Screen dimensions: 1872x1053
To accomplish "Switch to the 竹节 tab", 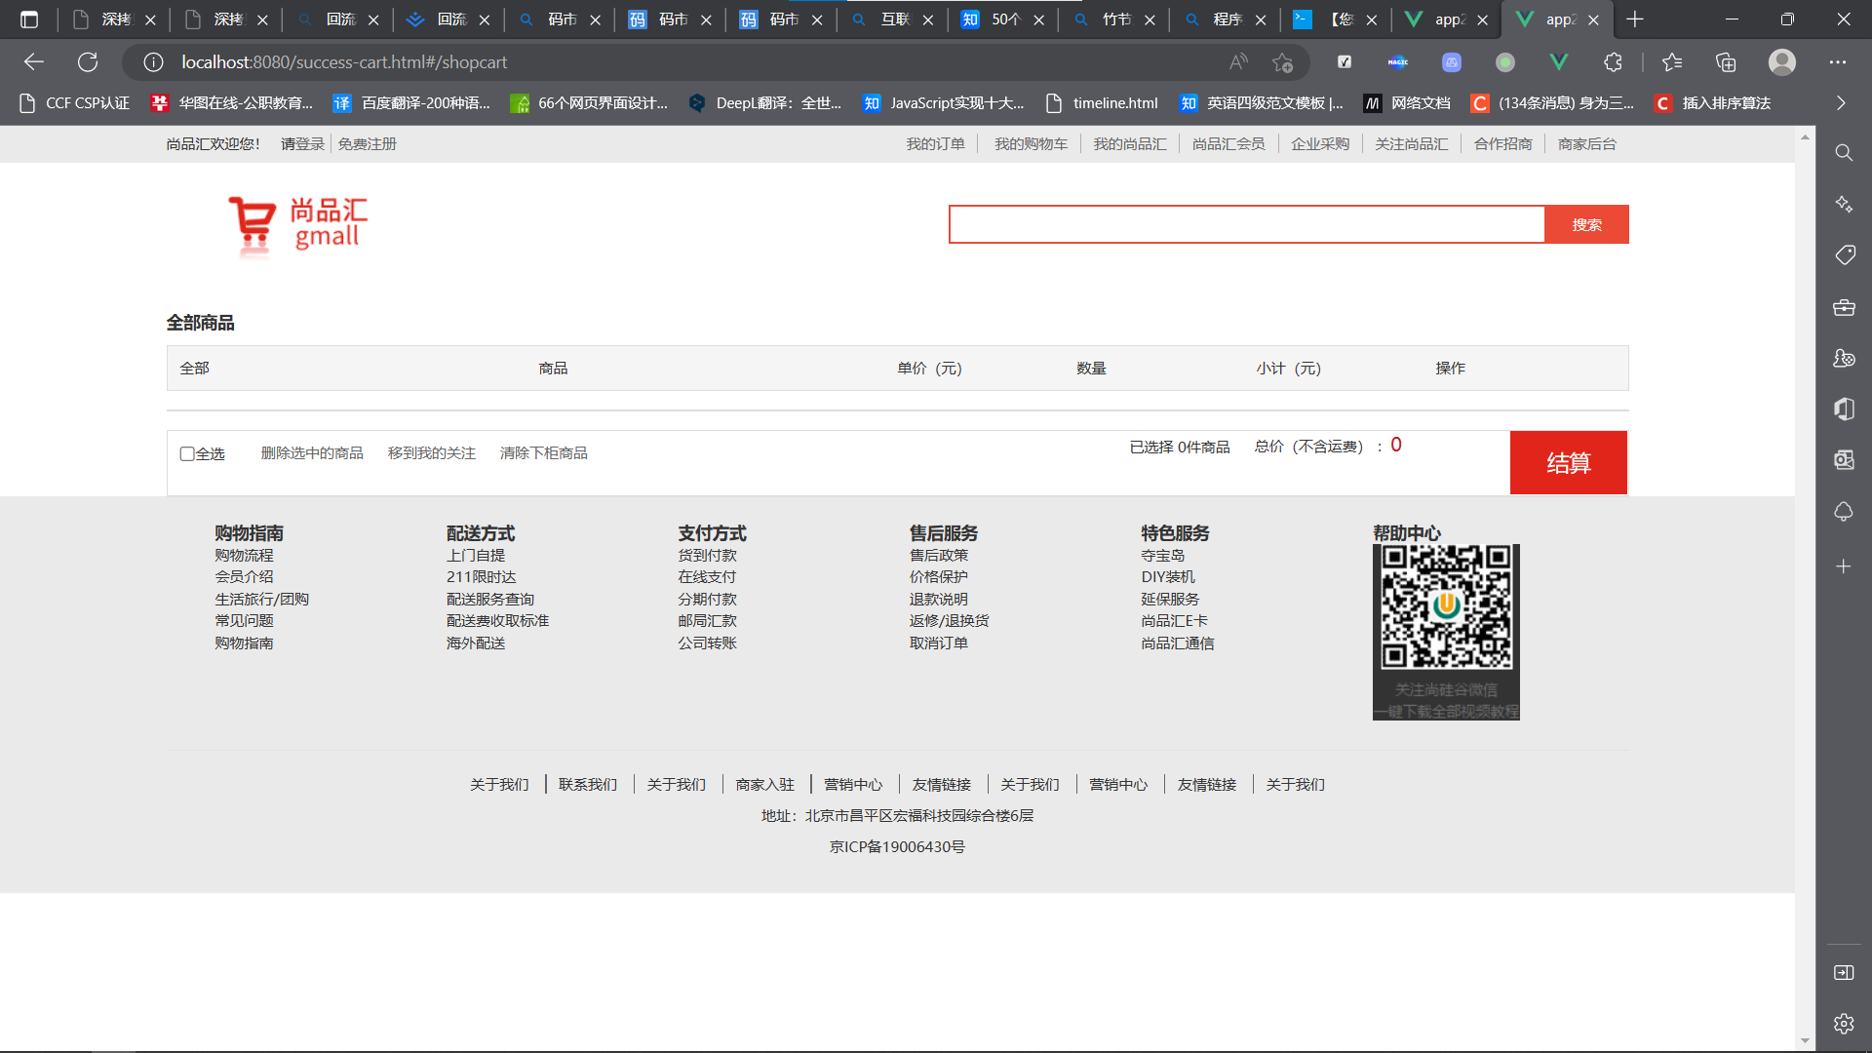I will coord(1114,19).
